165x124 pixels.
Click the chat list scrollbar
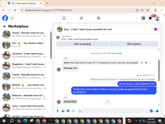click(51, 45)
